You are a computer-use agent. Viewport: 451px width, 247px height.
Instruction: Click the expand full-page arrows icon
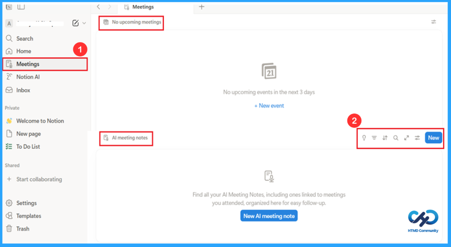[406, 138]
